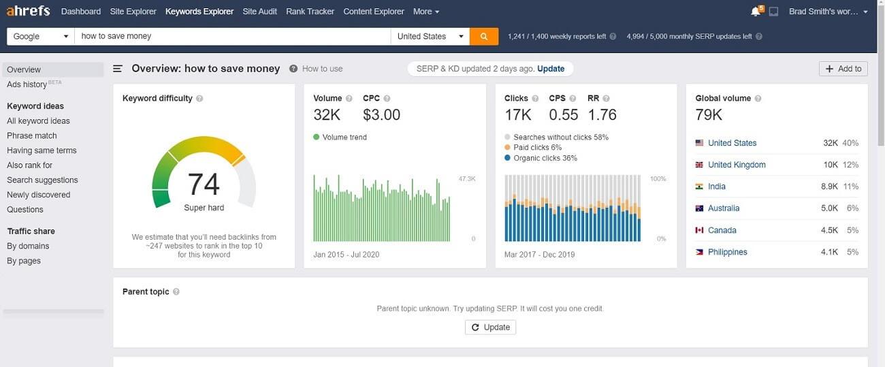Click the Organic clicks blue legend dot
885x367 pixels.
(508, 158)
